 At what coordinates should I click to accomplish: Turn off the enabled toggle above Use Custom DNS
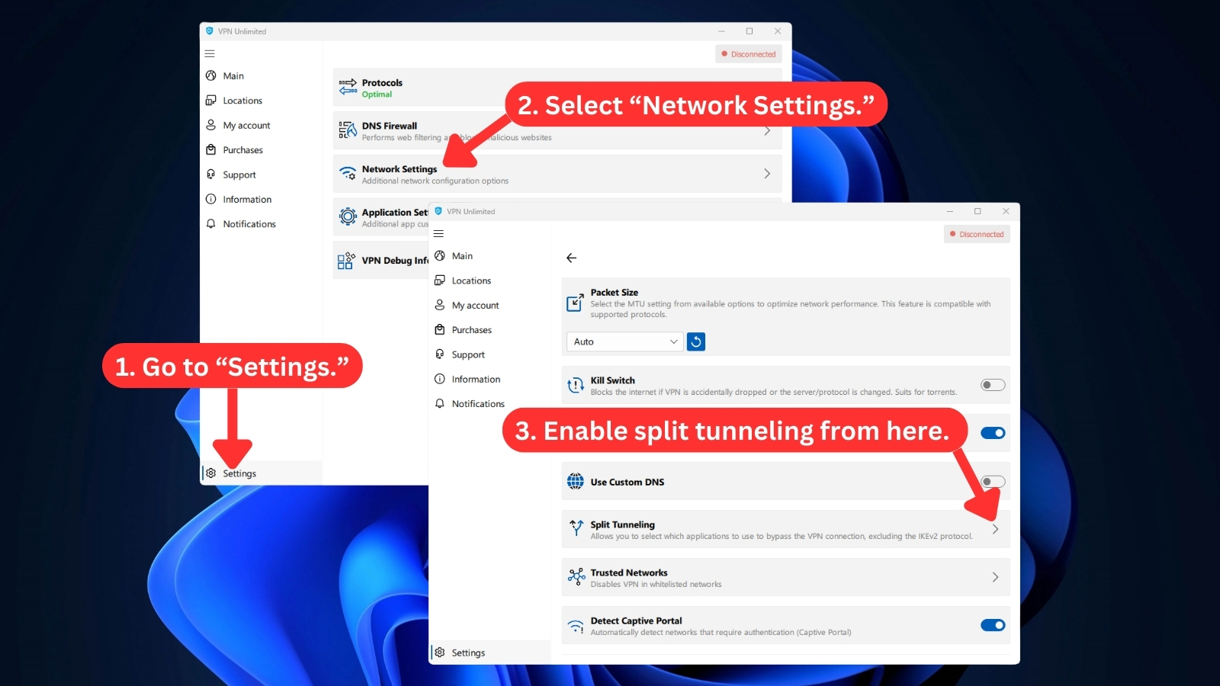pos(993,433)
